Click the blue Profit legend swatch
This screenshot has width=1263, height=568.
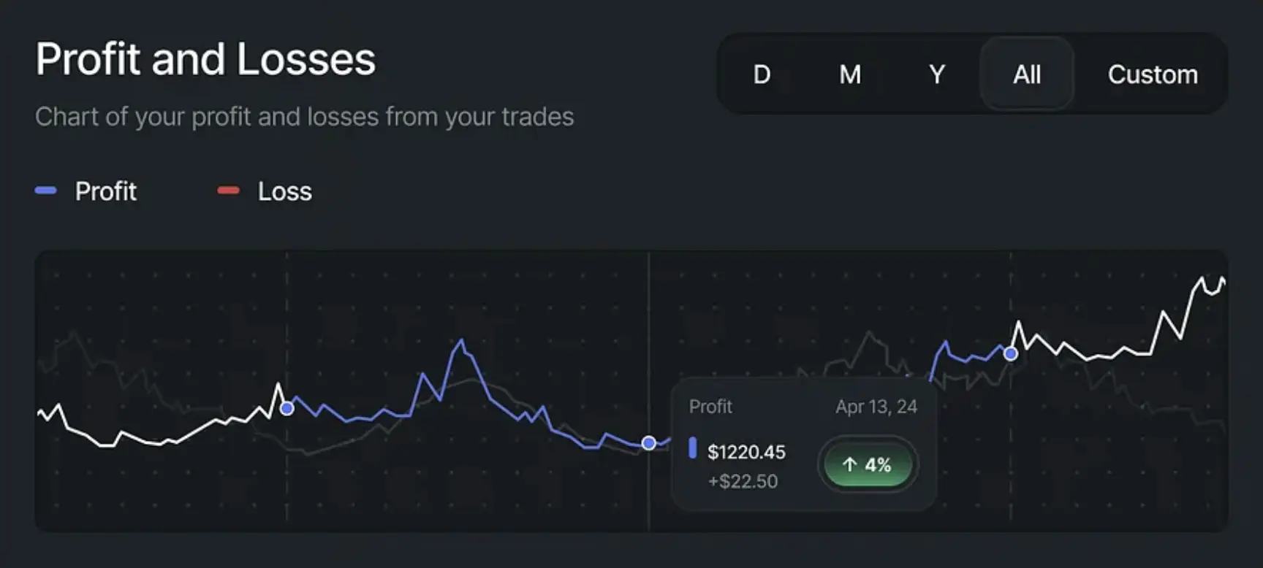[46, 191]
